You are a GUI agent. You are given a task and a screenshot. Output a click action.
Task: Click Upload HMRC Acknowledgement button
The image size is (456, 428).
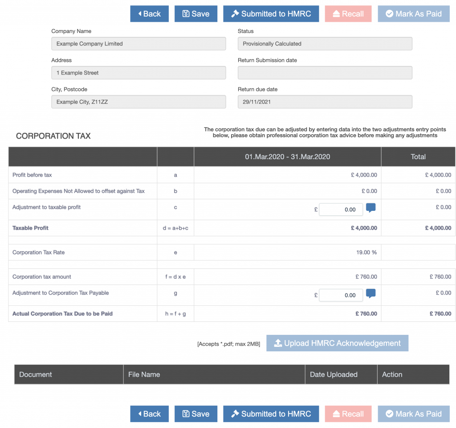(337, 343)
